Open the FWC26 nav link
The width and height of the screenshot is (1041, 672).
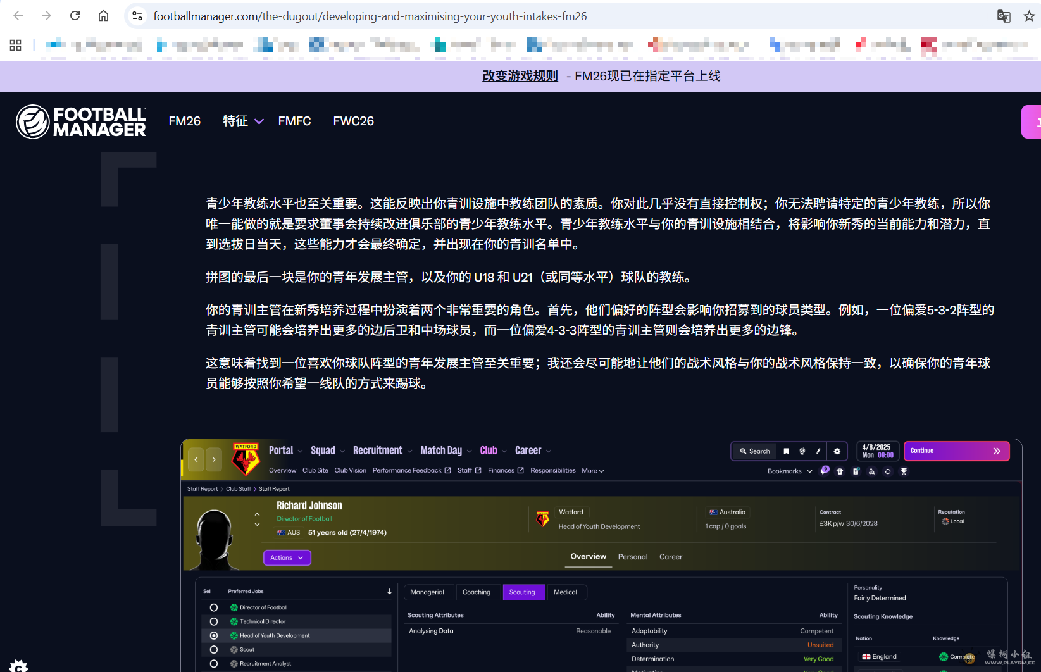354,121
